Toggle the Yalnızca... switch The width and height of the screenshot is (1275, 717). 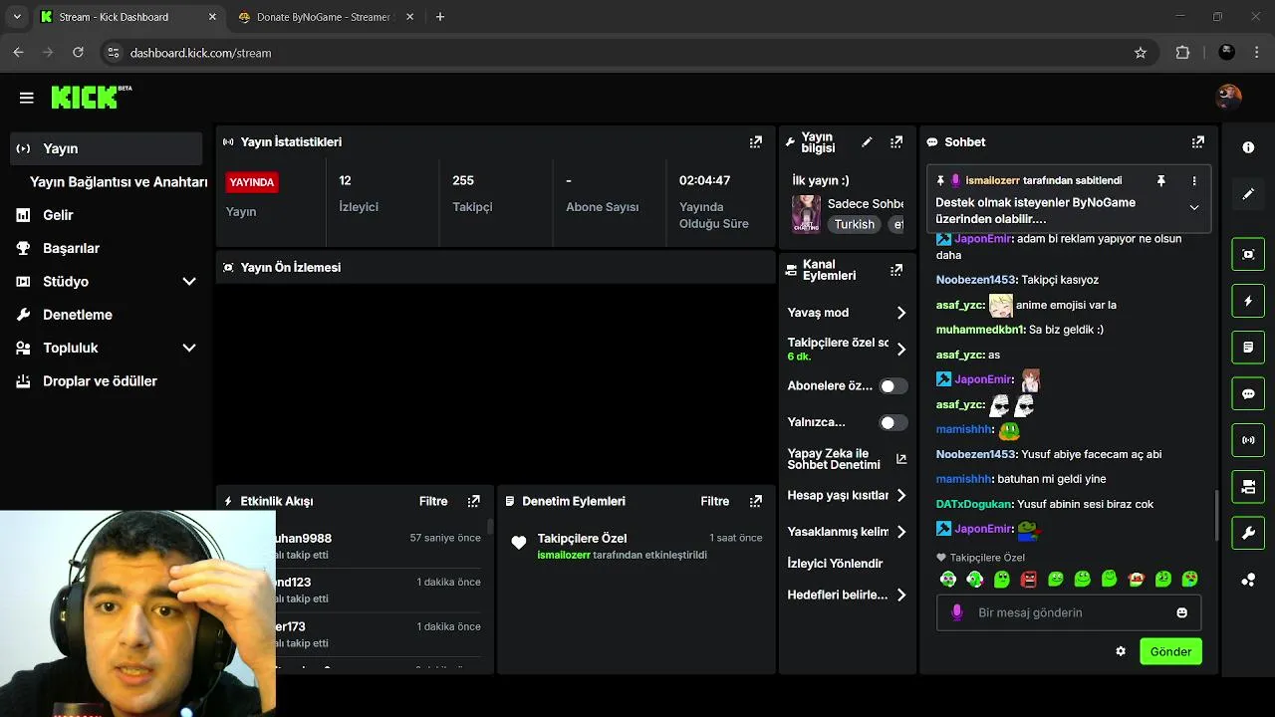[893, 422]
